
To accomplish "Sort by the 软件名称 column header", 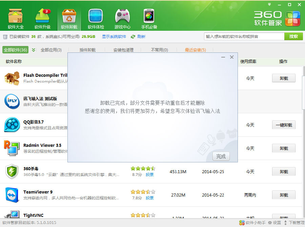I will (x=14, y=61).
